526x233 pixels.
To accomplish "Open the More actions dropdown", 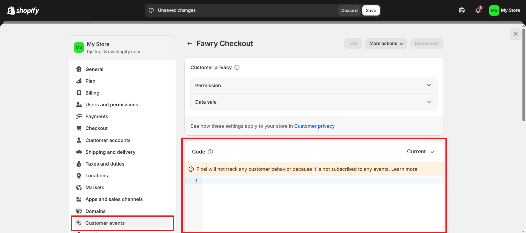I will click(x=386, y=44).
